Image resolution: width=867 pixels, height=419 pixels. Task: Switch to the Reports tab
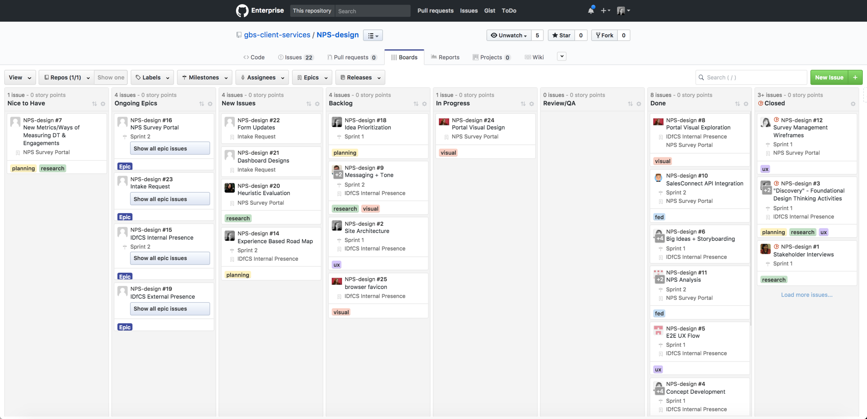tap(445, 57)
